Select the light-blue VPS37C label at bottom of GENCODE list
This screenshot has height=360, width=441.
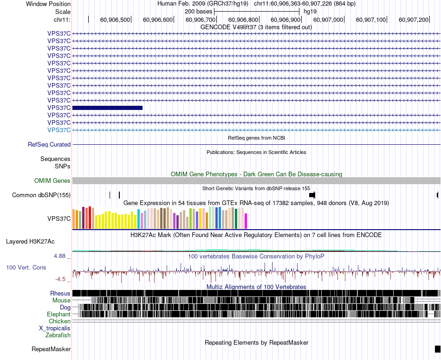[59, 130]
